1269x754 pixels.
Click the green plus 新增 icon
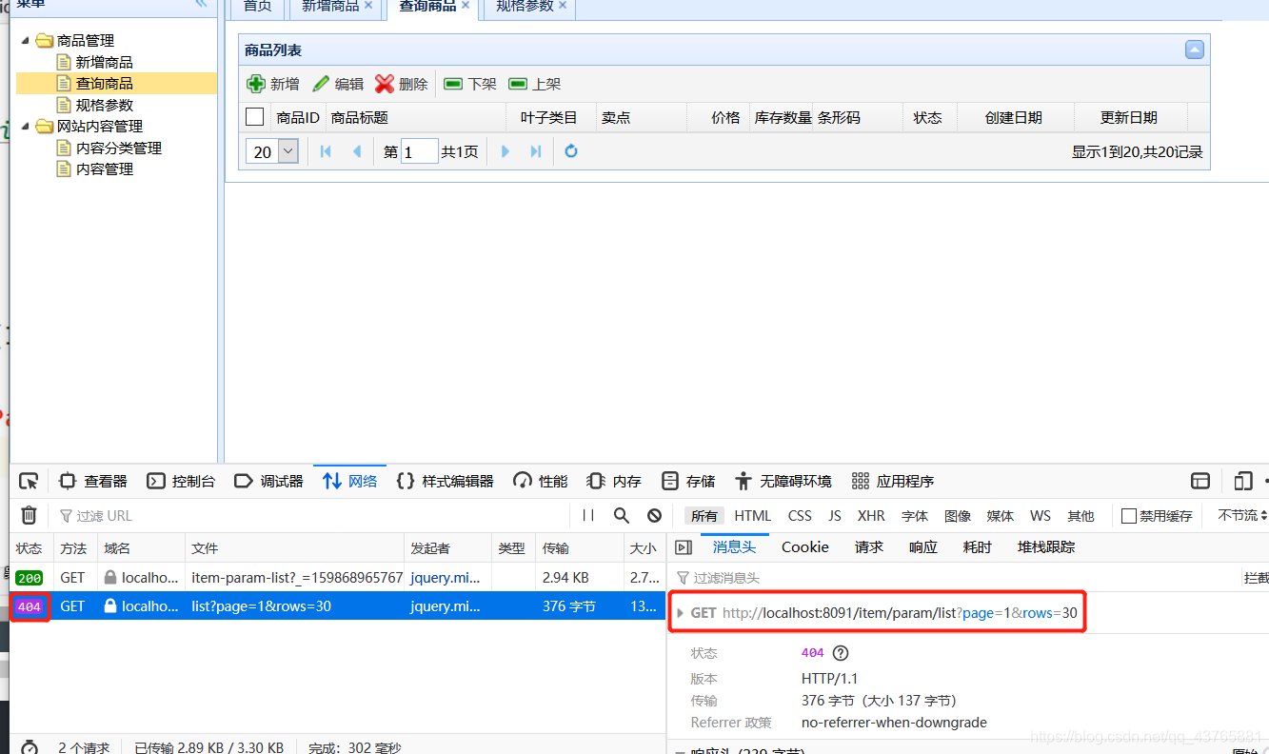[x=256, y=84]
